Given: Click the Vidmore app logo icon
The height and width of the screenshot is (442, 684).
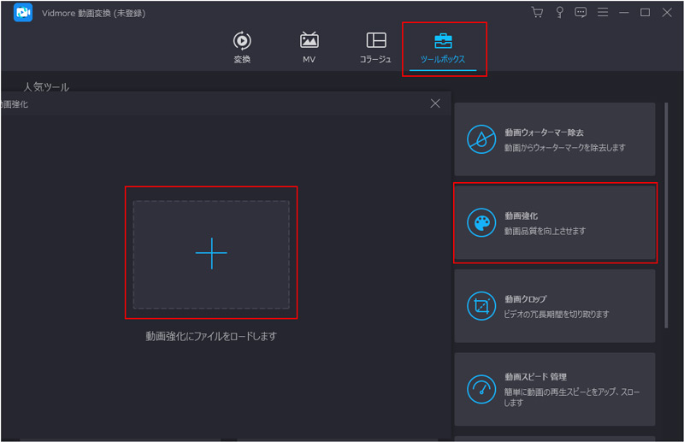Looking at the screenshot, I should [23, 13].
